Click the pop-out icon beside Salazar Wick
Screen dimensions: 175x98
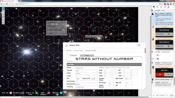click(x=67, y=45)
